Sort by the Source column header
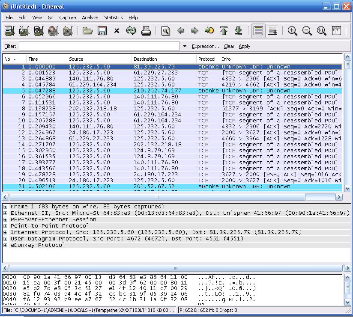This screenshot has height=317, width=353. [x=99, y=59]
